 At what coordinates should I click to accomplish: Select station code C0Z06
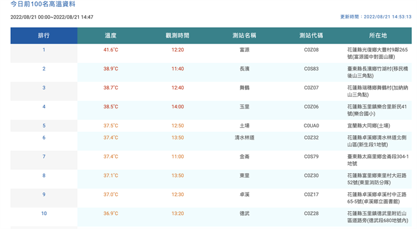pyautogui.click(x=311, y=107)
